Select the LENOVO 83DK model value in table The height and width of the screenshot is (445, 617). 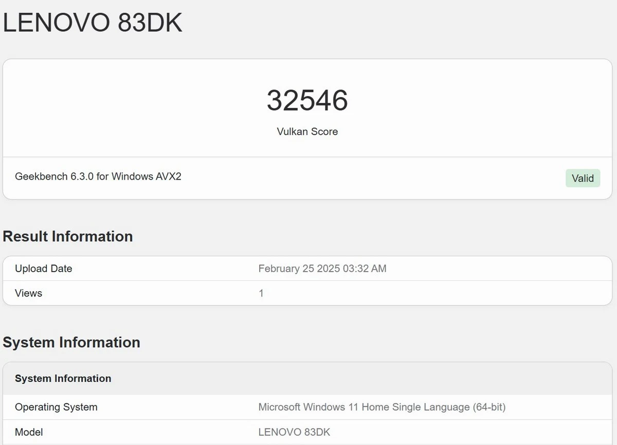coord(294,432)
